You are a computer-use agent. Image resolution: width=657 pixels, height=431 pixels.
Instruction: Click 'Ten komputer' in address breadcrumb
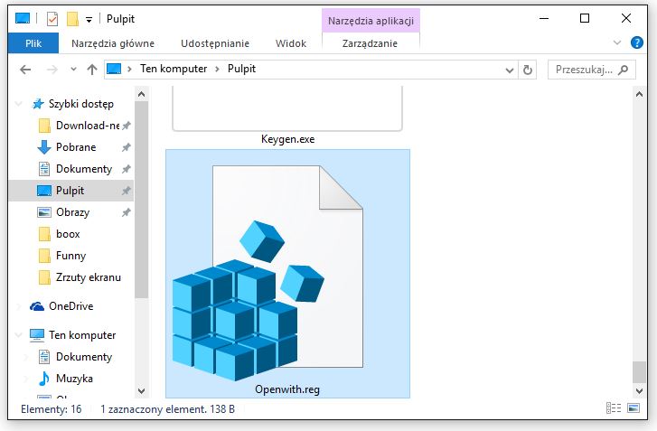click(174, 69)
